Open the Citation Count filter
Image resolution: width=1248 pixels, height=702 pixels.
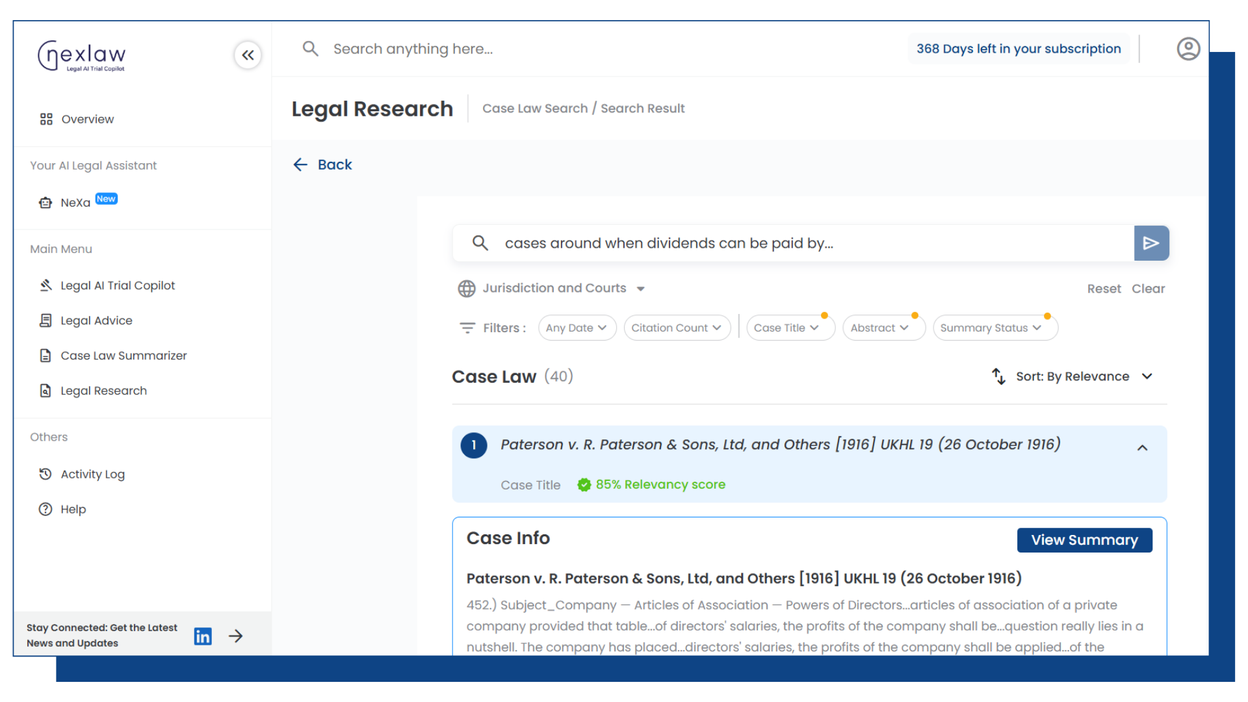point(677,328)
